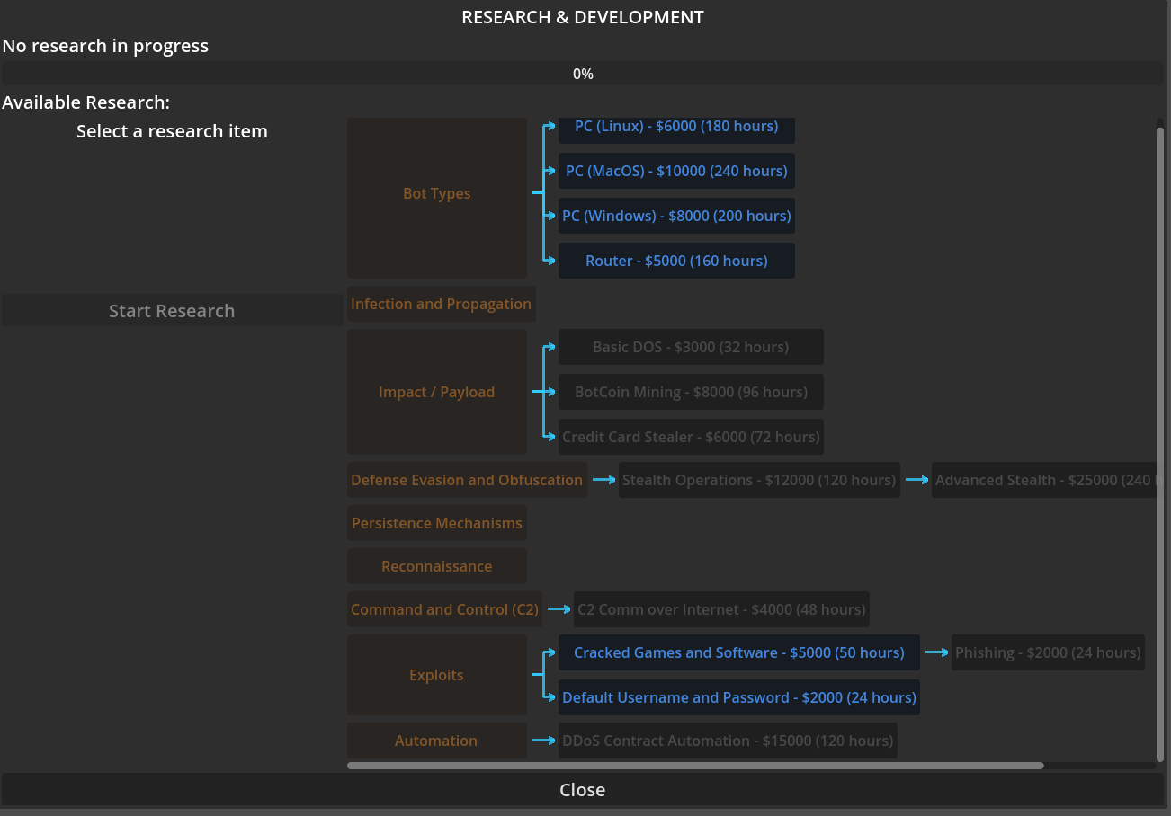Select PC (Linux) research item

pos(676,129)
